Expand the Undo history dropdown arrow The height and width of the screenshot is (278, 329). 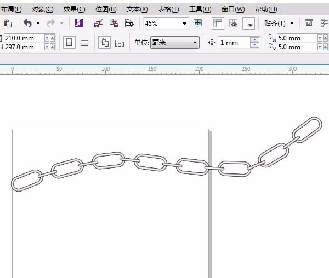coord(38,23)
